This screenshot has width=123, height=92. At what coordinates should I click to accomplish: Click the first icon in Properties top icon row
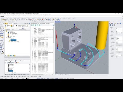(110, 23)
